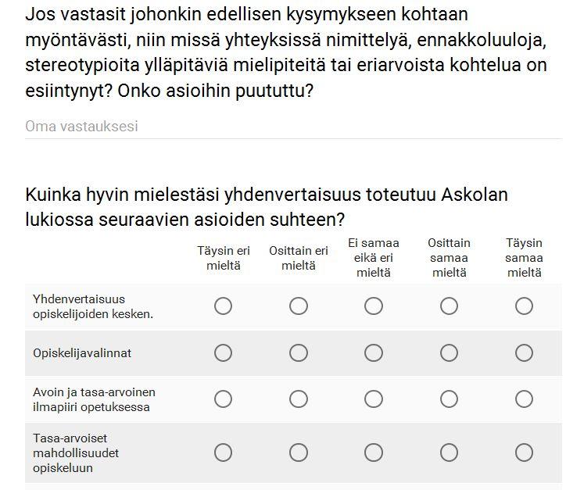Pick 'Osittain samaa mieltä' for Tasa-arvoiset mahdollisuudet opiskeluun
The image size is (584, 490).
(449, 452)
